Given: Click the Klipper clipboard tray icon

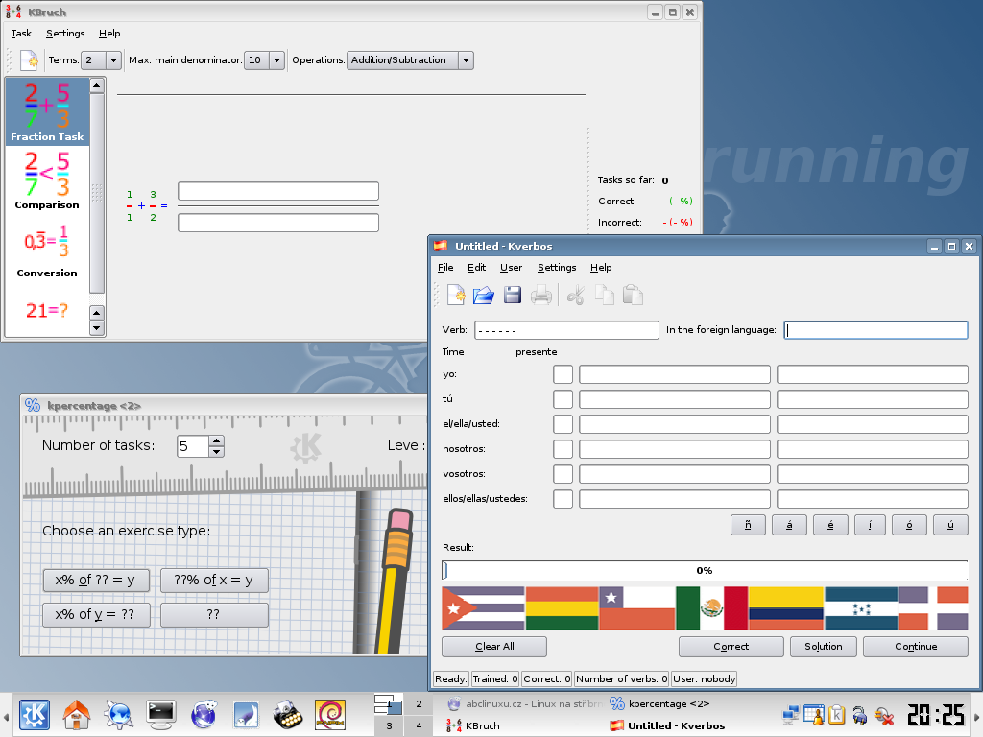Looking at the screenshot, I should [x=836, y=715].
